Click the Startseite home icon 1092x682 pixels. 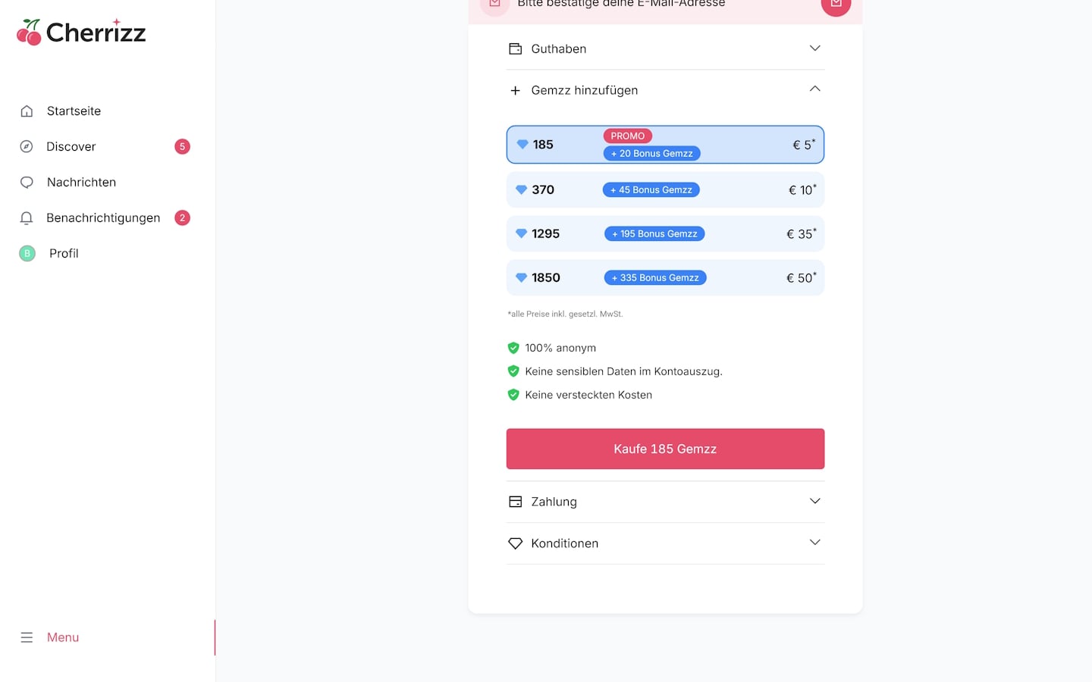tap(27, 111)
